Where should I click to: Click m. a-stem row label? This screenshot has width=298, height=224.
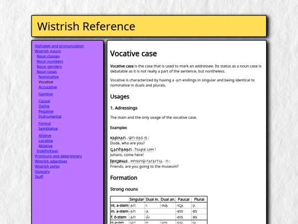point(119,211)
